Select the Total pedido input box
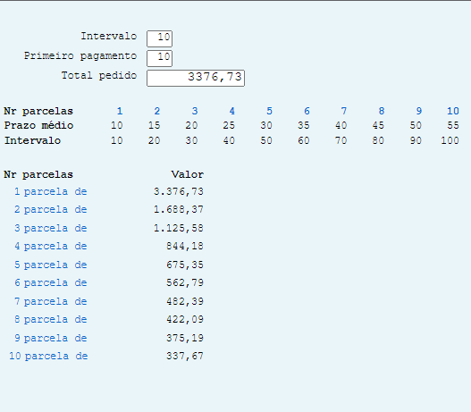This screenshot has width=471, height=412. tap(196, 78)
